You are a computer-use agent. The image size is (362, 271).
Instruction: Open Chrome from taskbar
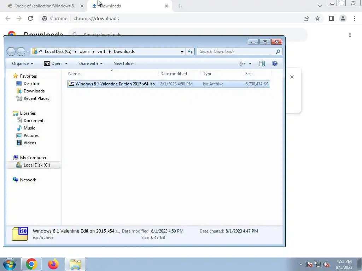(x=31, y=264)
